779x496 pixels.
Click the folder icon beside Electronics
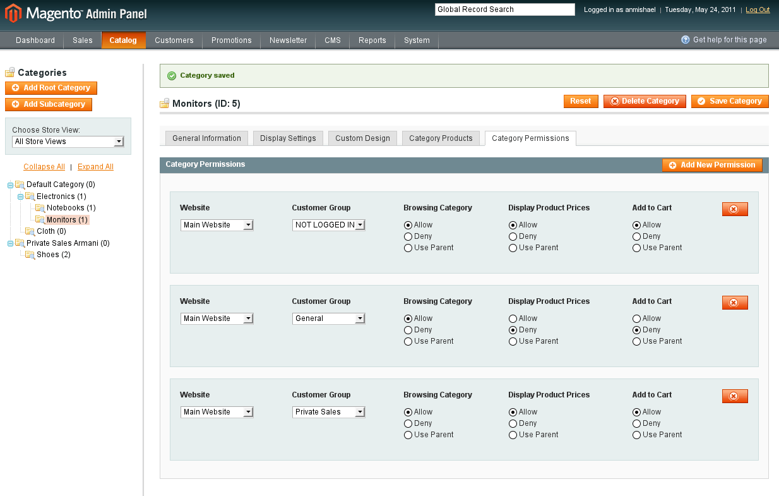[x=30, y=197]
